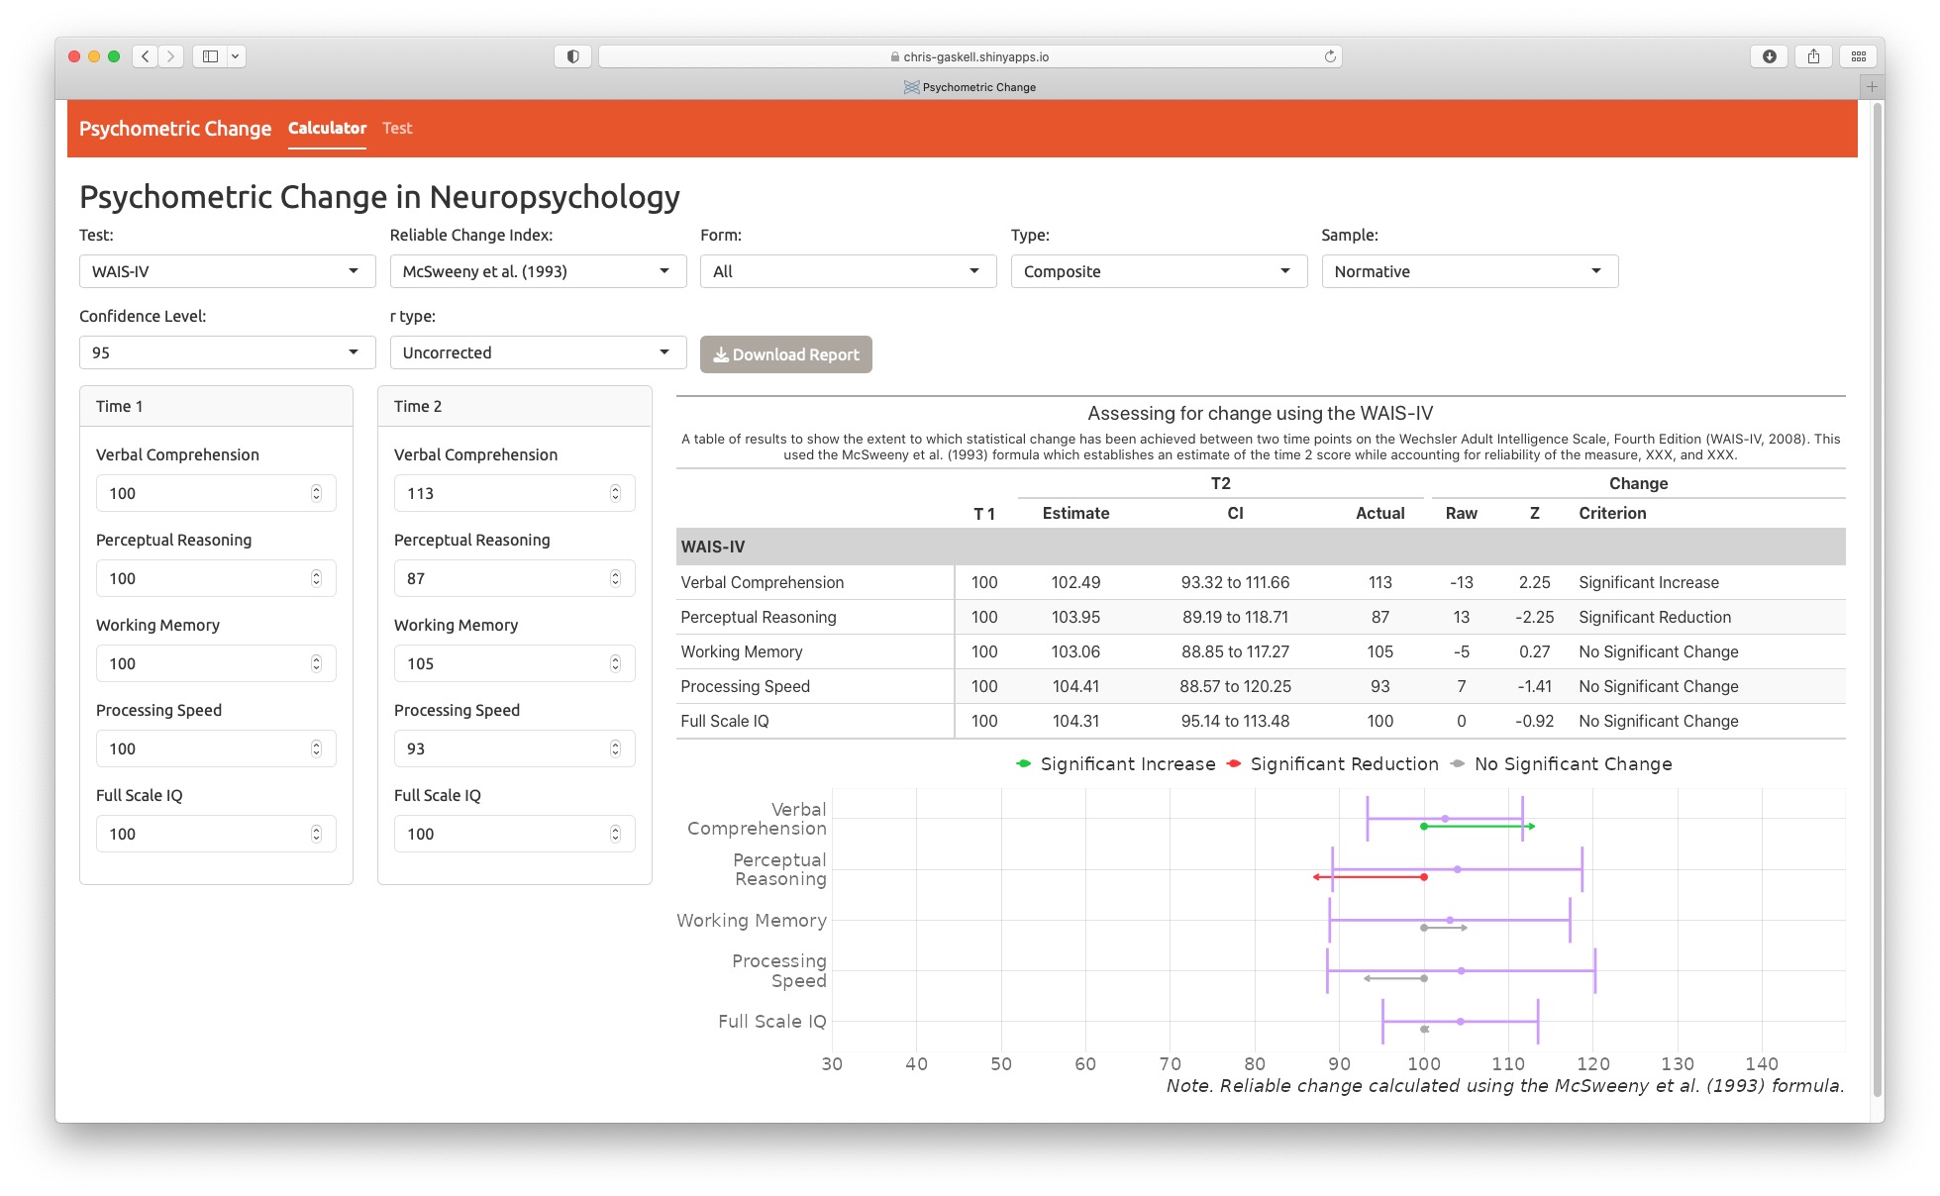Click Time 1 Verbal Comprehension stepper arrows
Screen dimensions: 1940x1196
[317, 493]
